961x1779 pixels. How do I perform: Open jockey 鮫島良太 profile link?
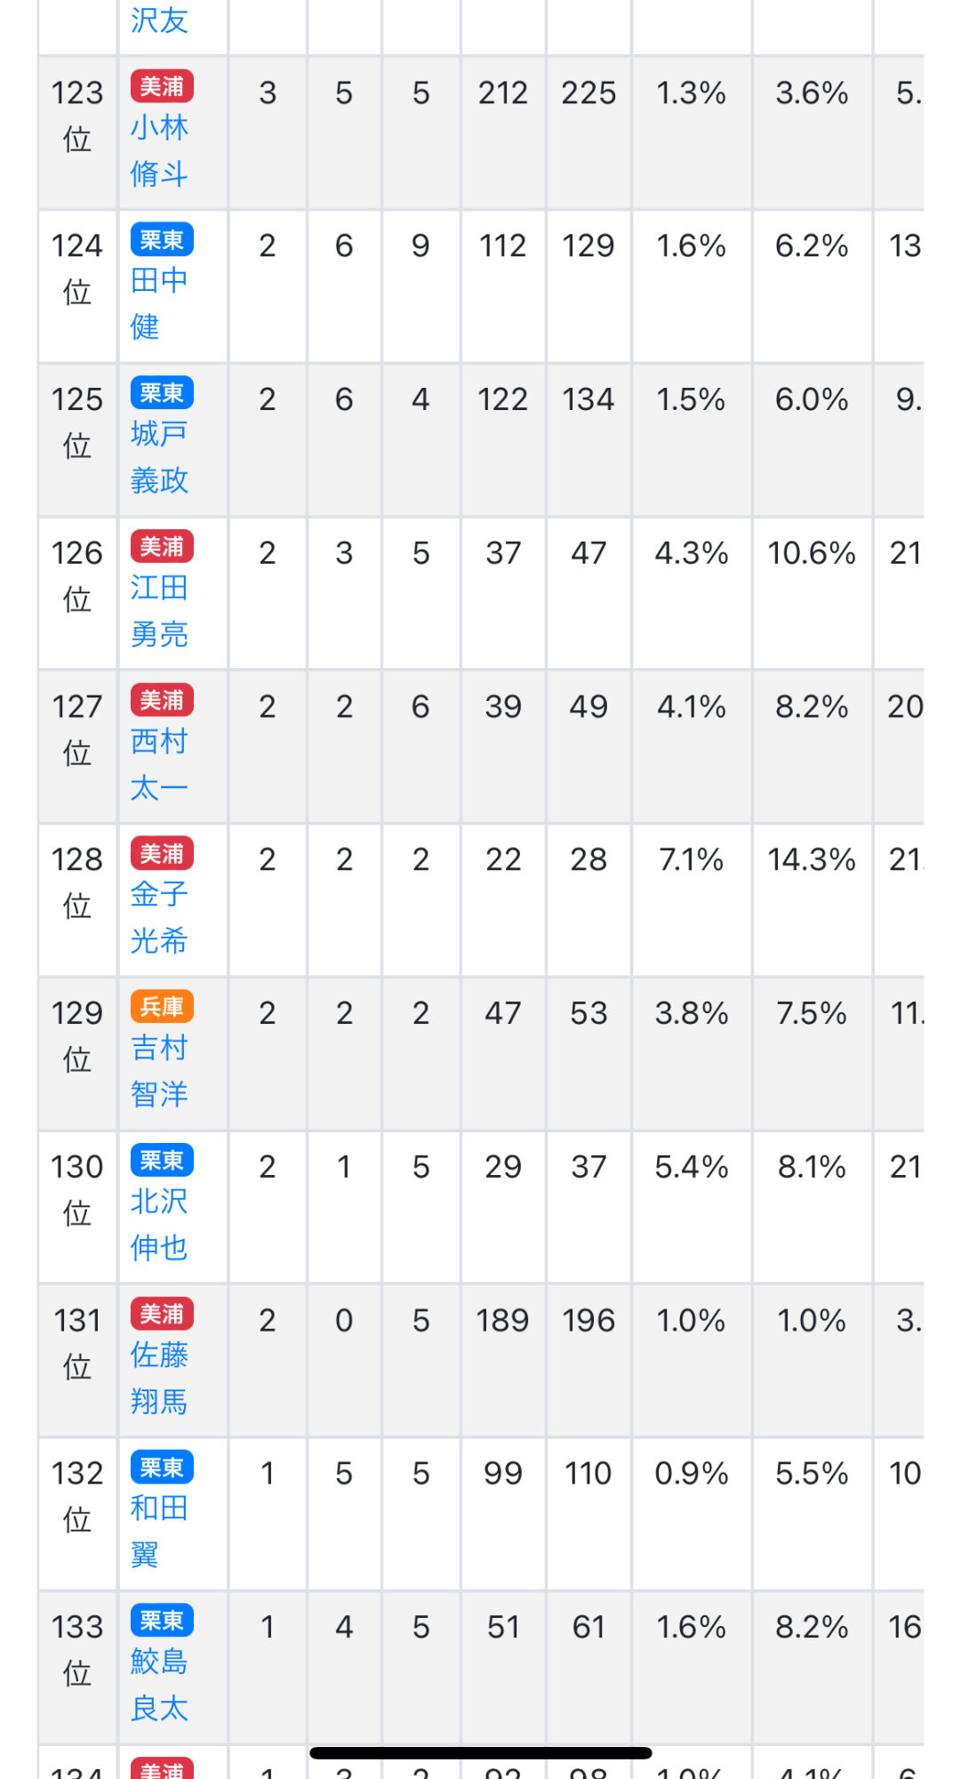[159, 1685]
